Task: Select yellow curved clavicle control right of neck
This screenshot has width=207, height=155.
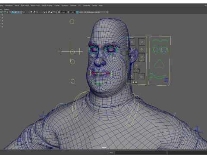Action: coord(133,110)
